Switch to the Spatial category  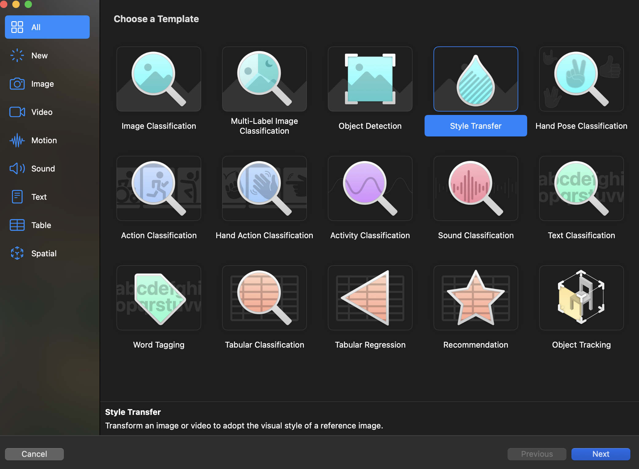(x=44, y=254)
